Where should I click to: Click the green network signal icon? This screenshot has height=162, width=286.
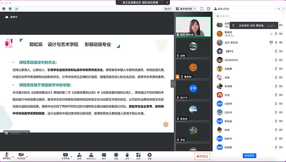pos(16,8)
